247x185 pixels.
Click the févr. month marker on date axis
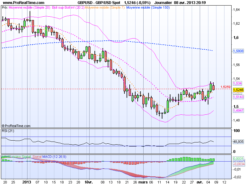[x=89, y=182]
